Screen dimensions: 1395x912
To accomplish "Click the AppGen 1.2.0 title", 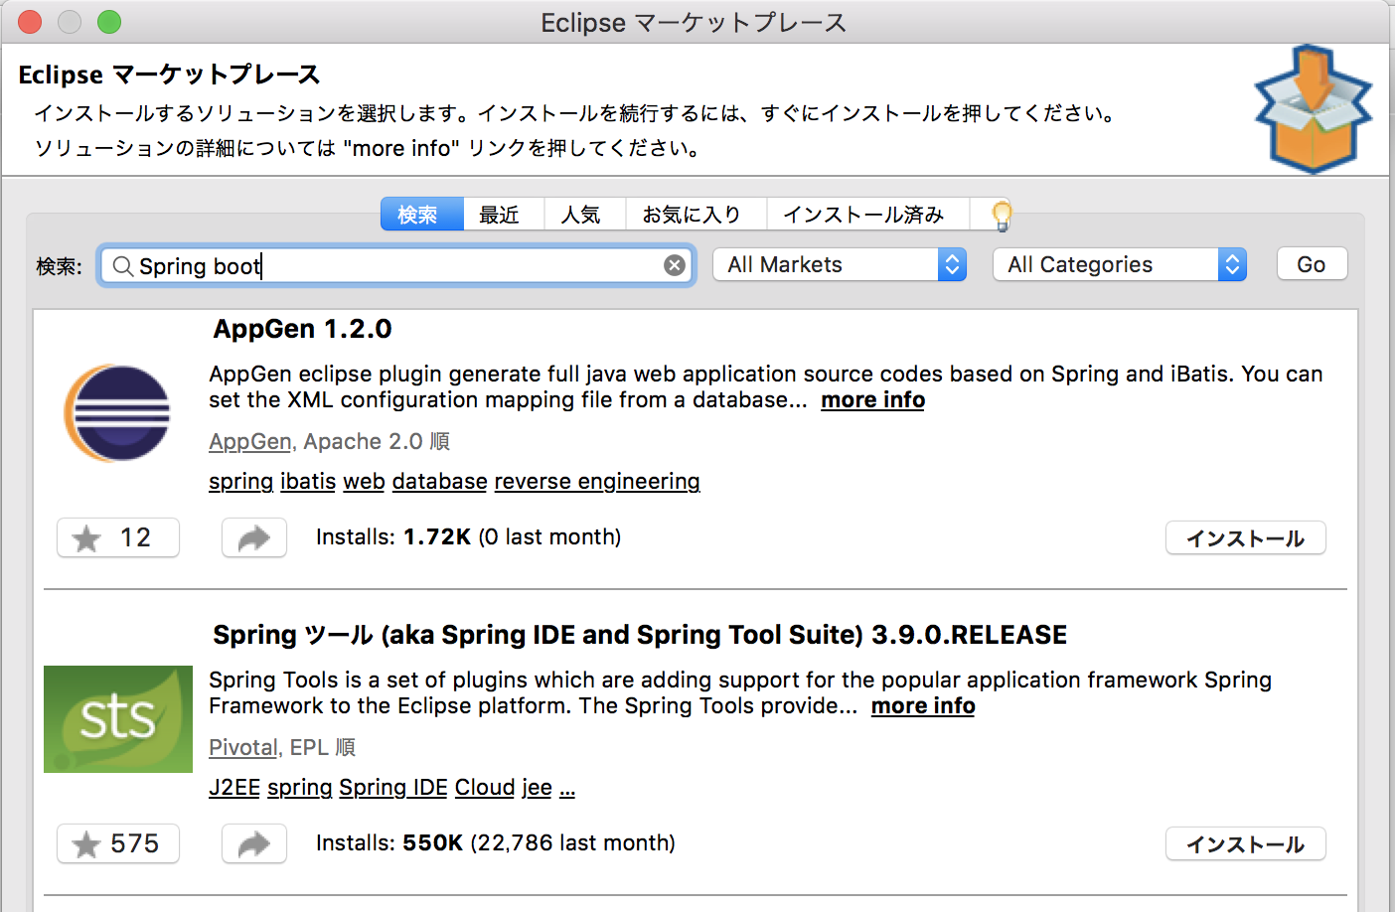I will coord(302,329).
